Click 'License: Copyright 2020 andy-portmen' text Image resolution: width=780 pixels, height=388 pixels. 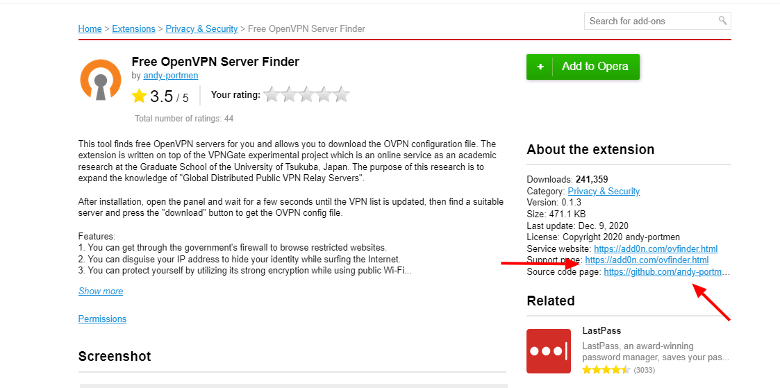(604, 237)
